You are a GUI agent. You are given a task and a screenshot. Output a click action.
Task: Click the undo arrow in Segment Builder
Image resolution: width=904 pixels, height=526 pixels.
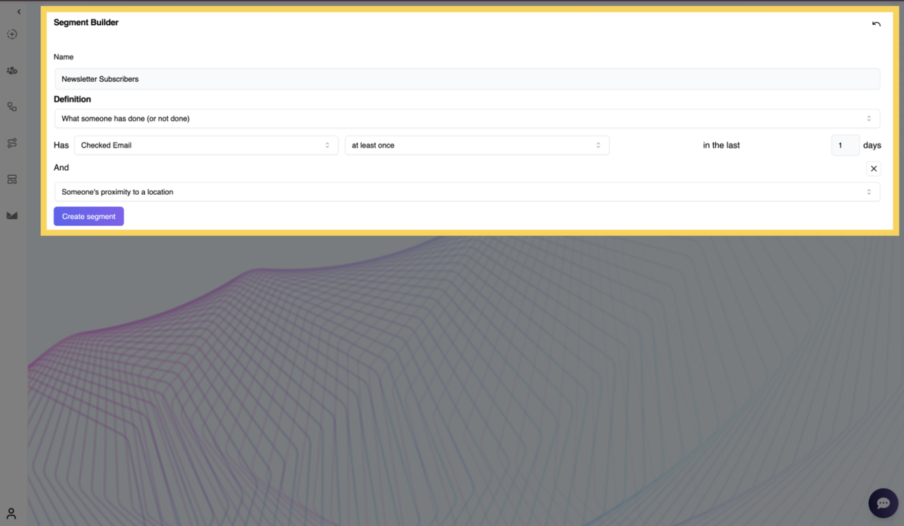(876, 24)
